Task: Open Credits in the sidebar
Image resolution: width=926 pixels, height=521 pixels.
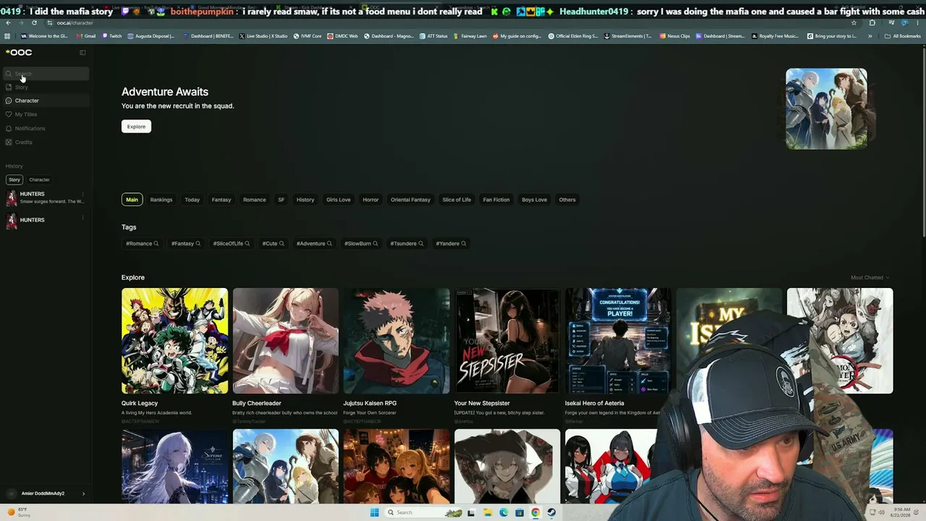Action: click(24, 142)
